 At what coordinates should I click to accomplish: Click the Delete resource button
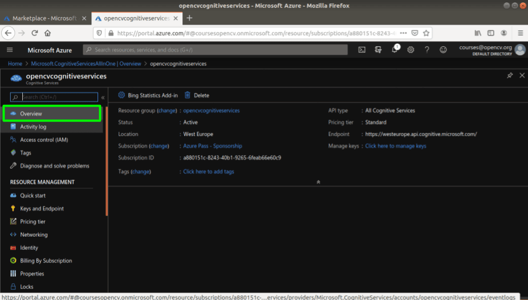click(197, 95)
